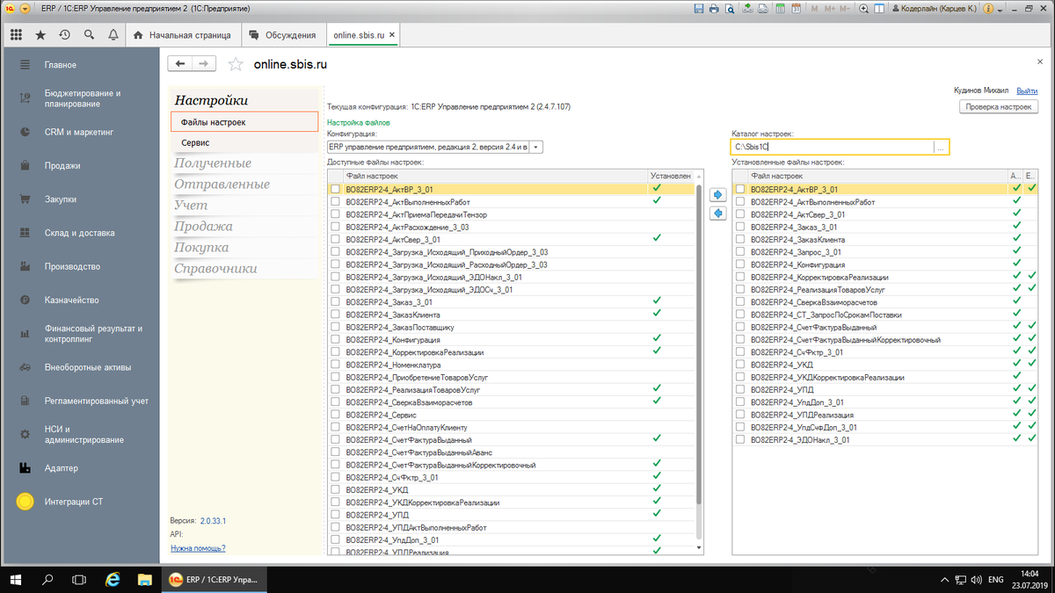Click right arrow to install selected file

point(717,194)
